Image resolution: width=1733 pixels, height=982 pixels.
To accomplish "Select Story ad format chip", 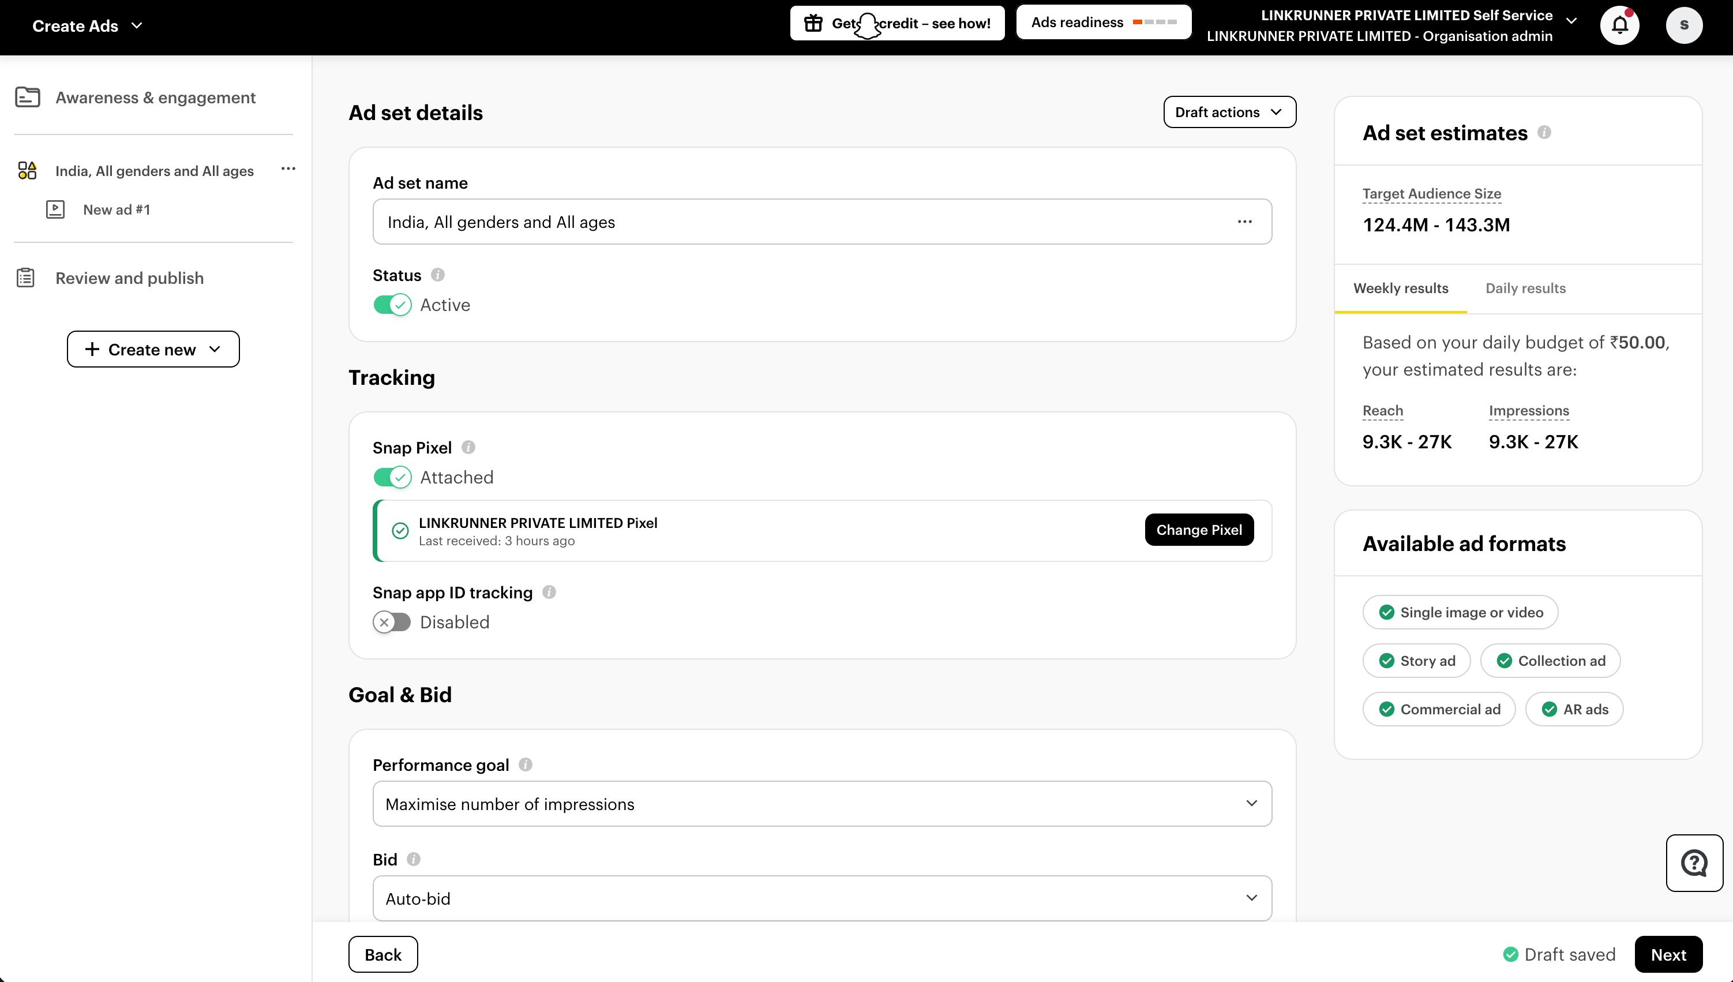I will coord(1416,660).
